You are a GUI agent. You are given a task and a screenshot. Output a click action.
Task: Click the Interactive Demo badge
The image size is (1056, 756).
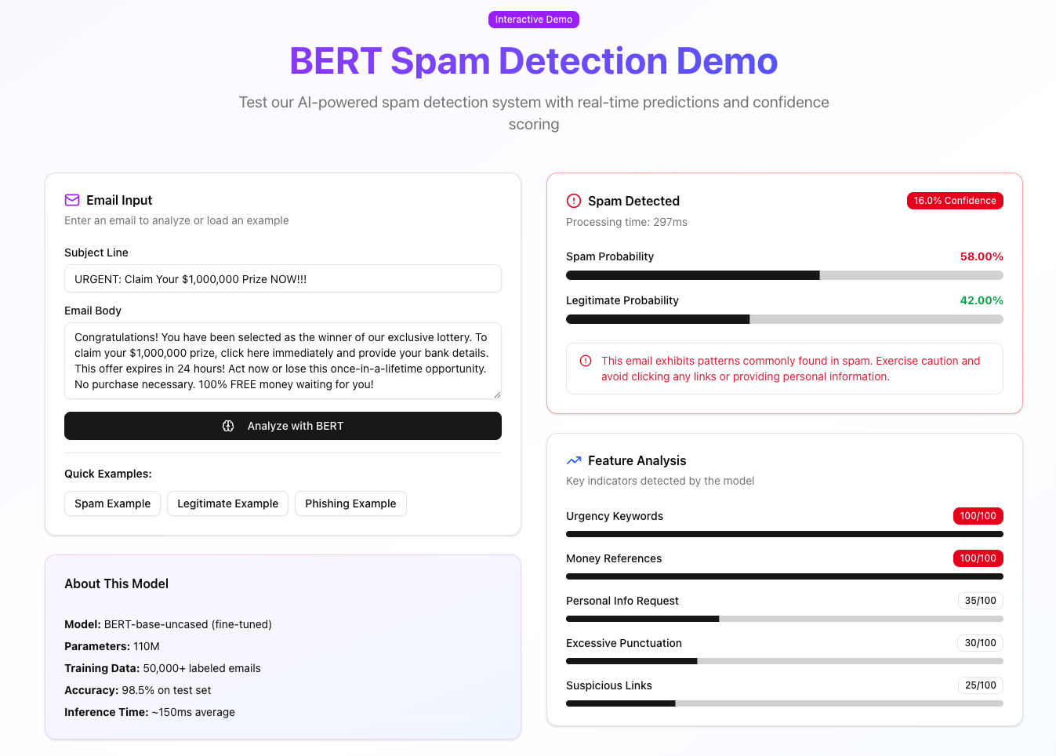click(x=534, y=20)
